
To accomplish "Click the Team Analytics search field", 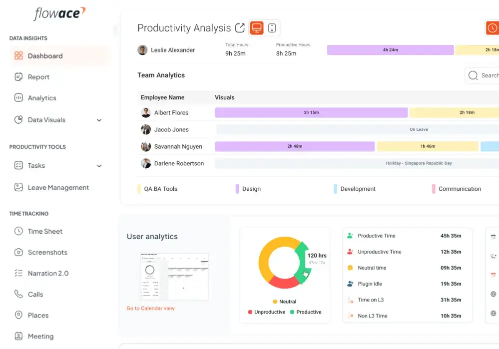I will coord(487,75).
